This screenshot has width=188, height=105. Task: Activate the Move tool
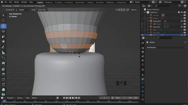coord(3,26)
